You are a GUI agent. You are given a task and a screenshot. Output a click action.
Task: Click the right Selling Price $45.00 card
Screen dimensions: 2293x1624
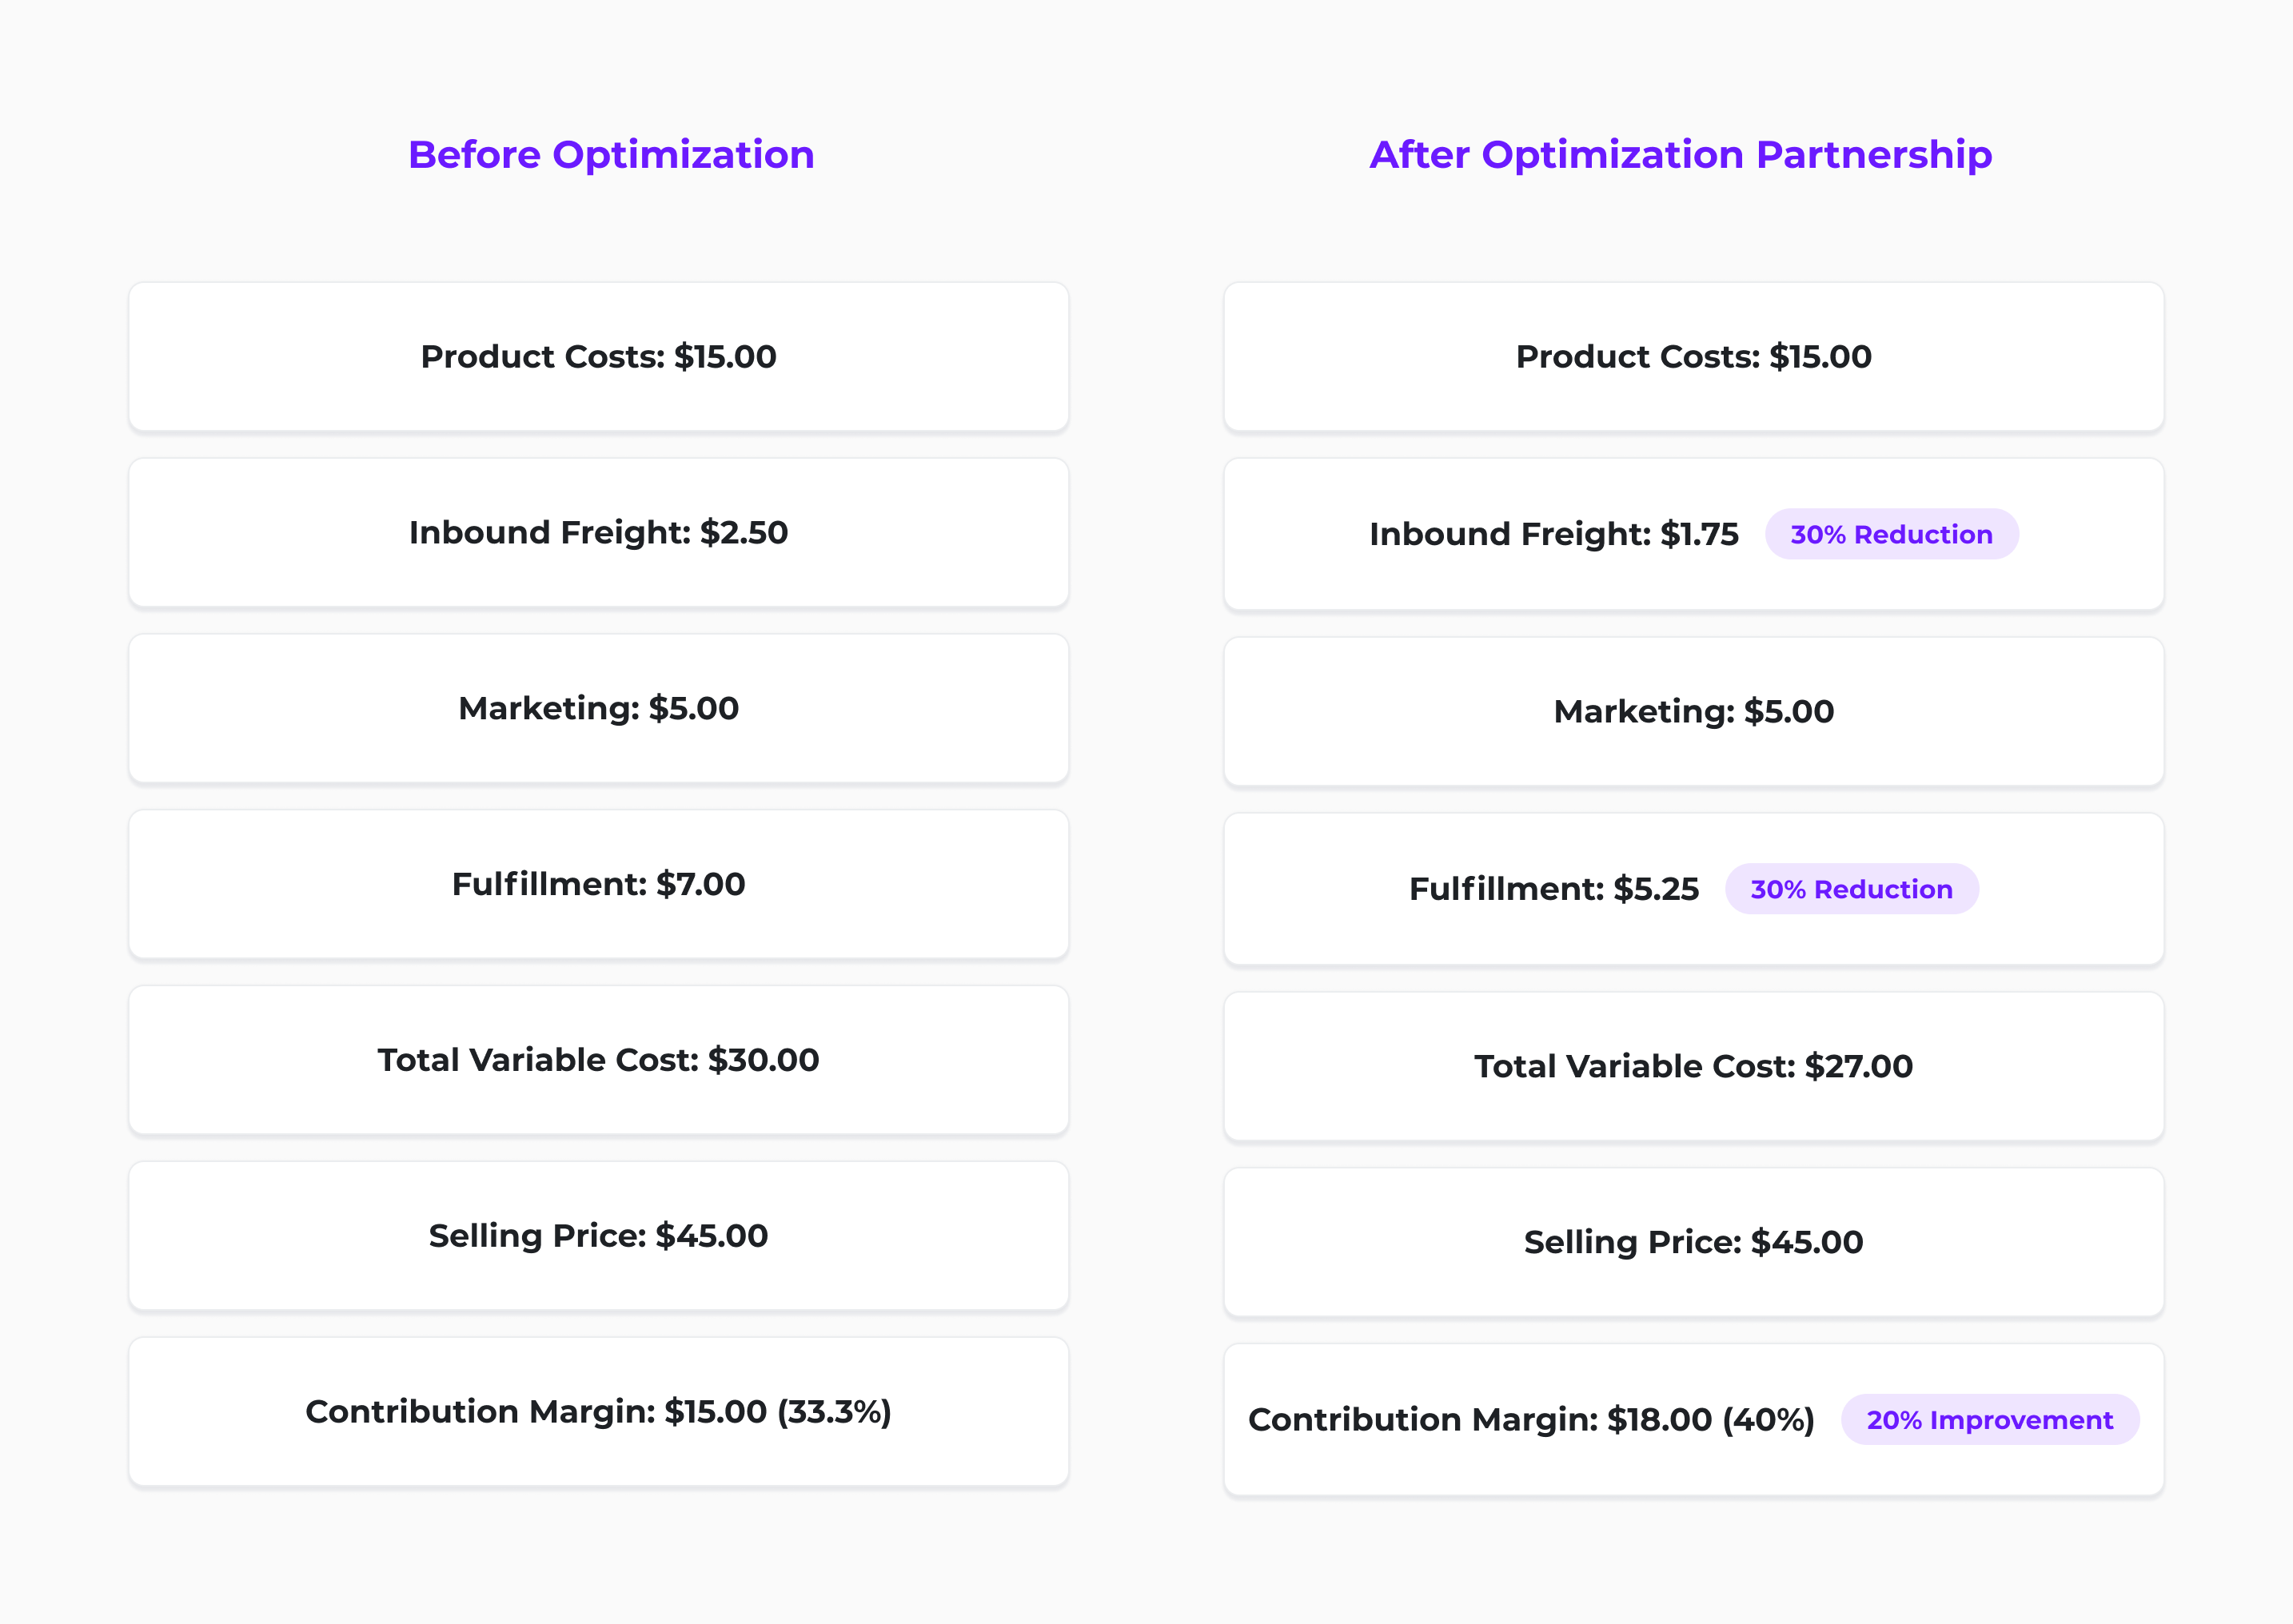pos(1693,1242)
